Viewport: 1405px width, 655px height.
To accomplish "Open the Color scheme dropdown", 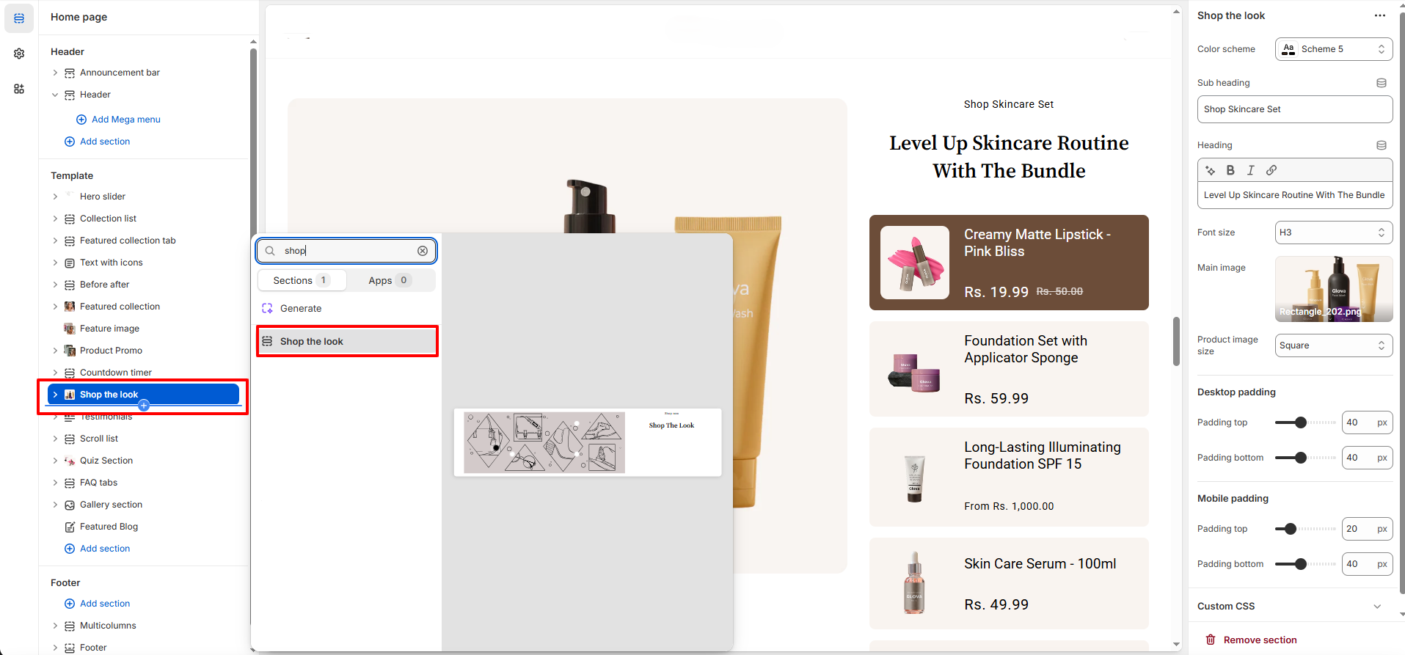I will click(x=1333, y=49).
